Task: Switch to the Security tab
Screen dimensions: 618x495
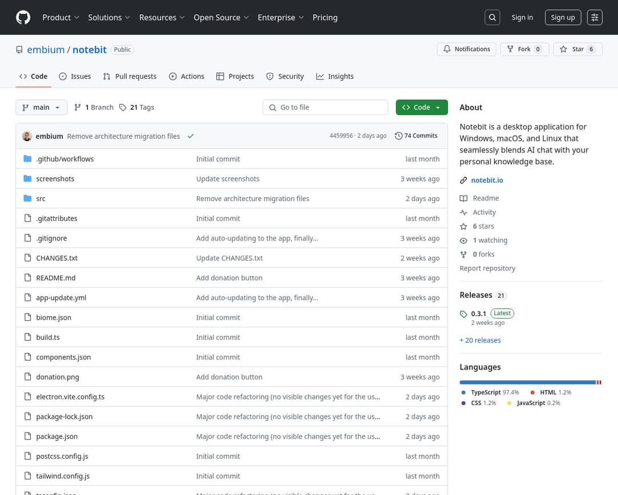Action: click(x=285, y=76)
